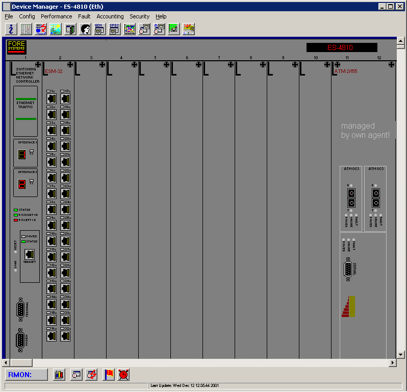
Task: Select Ethernet port 1x on ESM-32
Action: 52,99
